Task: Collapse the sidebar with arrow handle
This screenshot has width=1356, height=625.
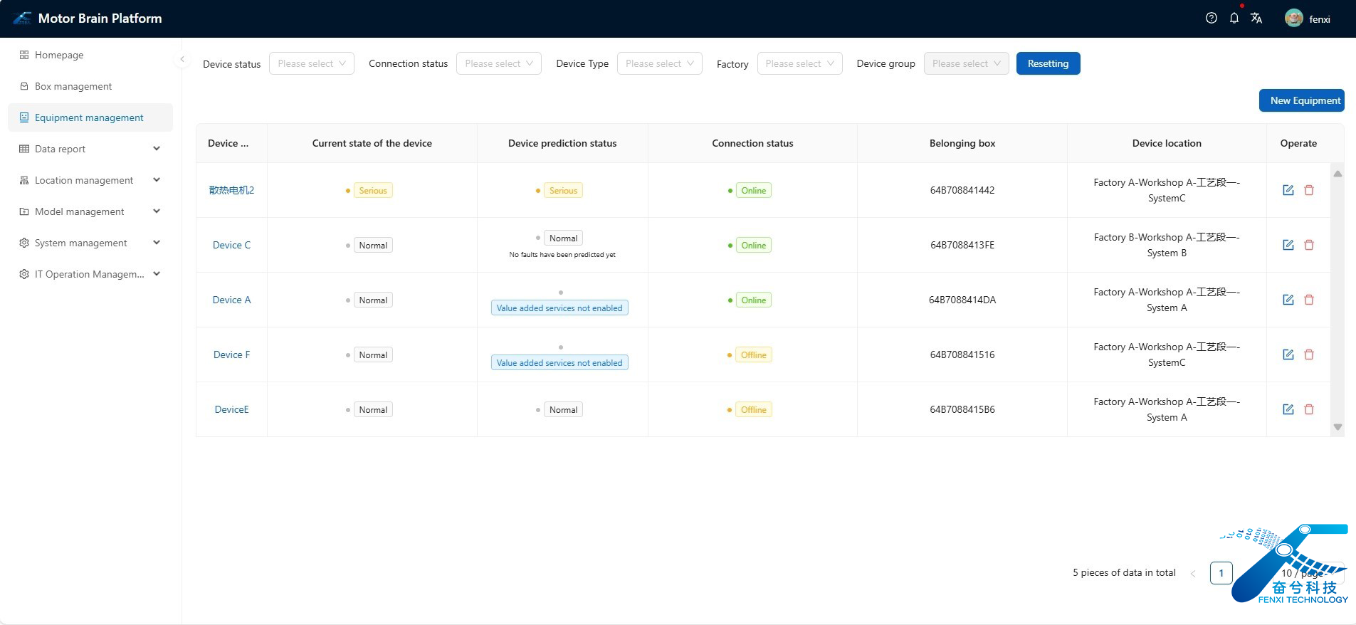Action: click(x=182, y=60)
